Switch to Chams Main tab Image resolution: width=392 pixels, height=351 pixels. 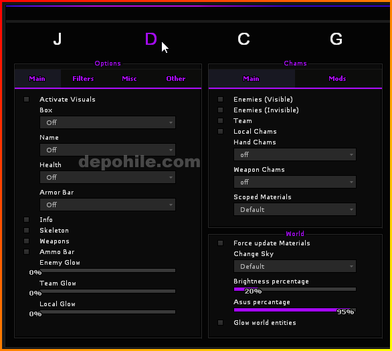tap(252, 79)
